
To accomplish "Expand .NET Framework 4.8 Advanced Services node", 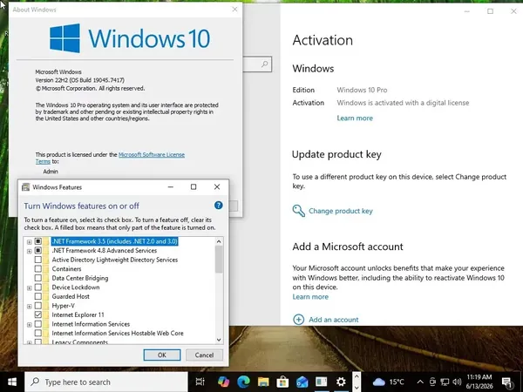I will (x=30, y=251).
